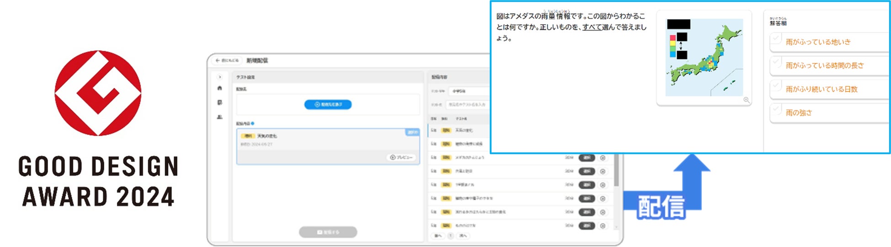Click the circle icon in the メダカのたんじょう row
This screenshot has height=247, width=891.
tap(603, 158)
